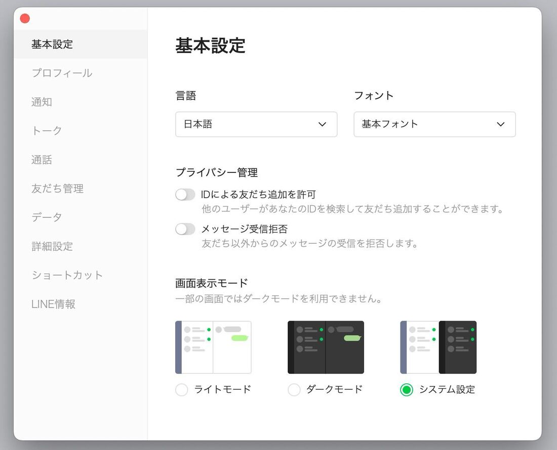This screenshot has height=450, width=557.
Task: Expand the 基本フォント combo box chevron
Action: click(500, 124)
